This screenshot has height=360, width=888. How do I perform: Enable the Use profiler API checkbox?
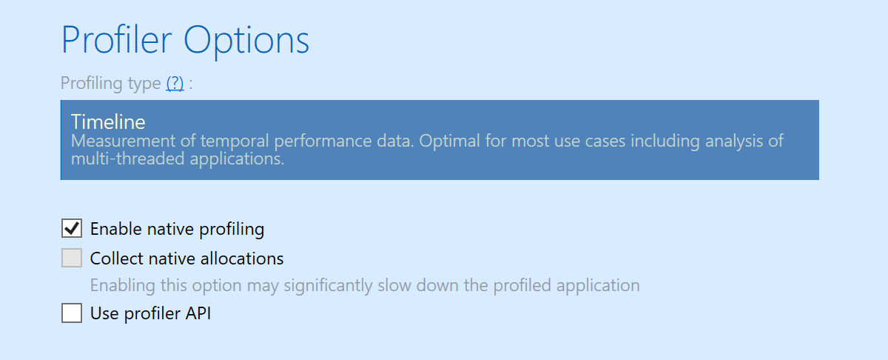(72, 313)
